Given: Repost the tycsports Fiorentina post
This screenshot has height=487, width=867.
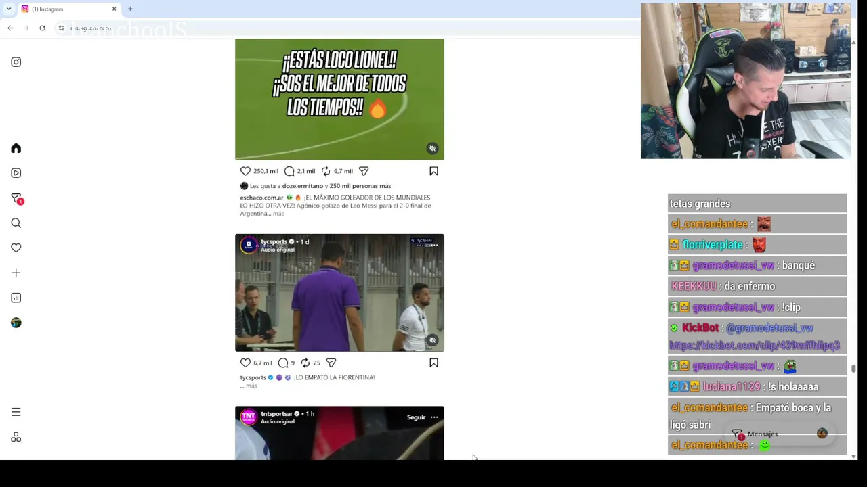Looking at the screenshot, I should click(305, 363).
